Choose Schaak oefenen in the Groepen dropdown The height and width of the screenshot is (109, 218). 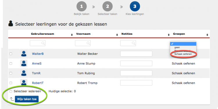(x=183, y=54)
